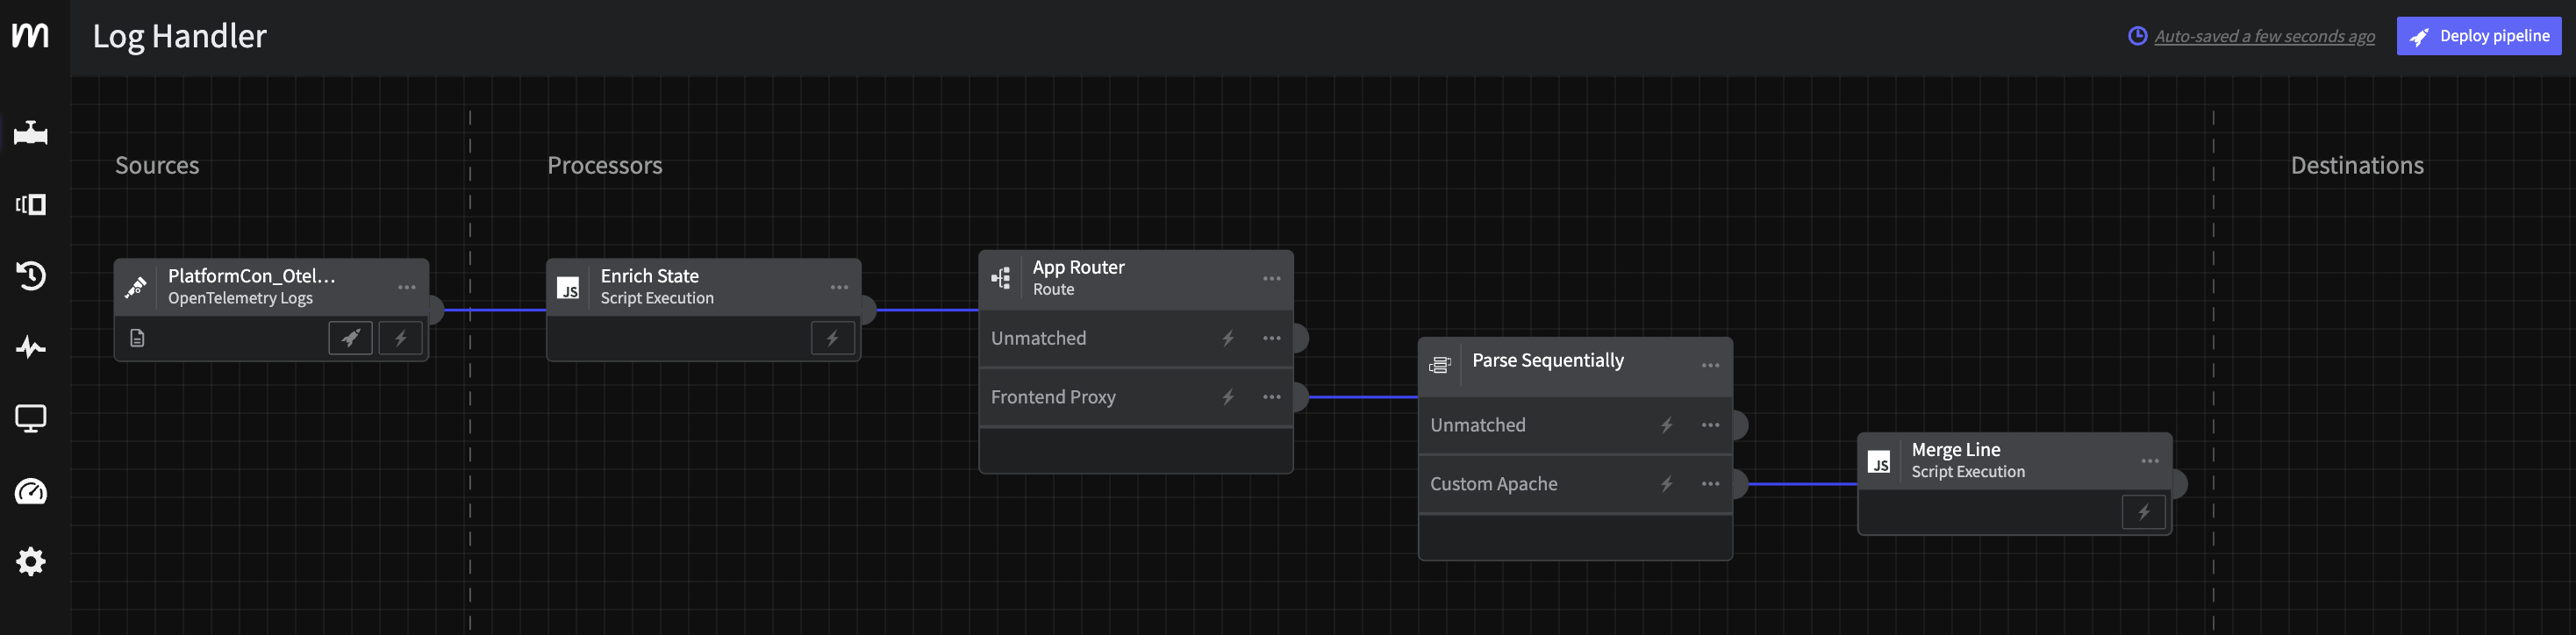Click the lightning tap on Enrich State node
The width and height of the screenshot is (2576, 635).
[832, 338]
